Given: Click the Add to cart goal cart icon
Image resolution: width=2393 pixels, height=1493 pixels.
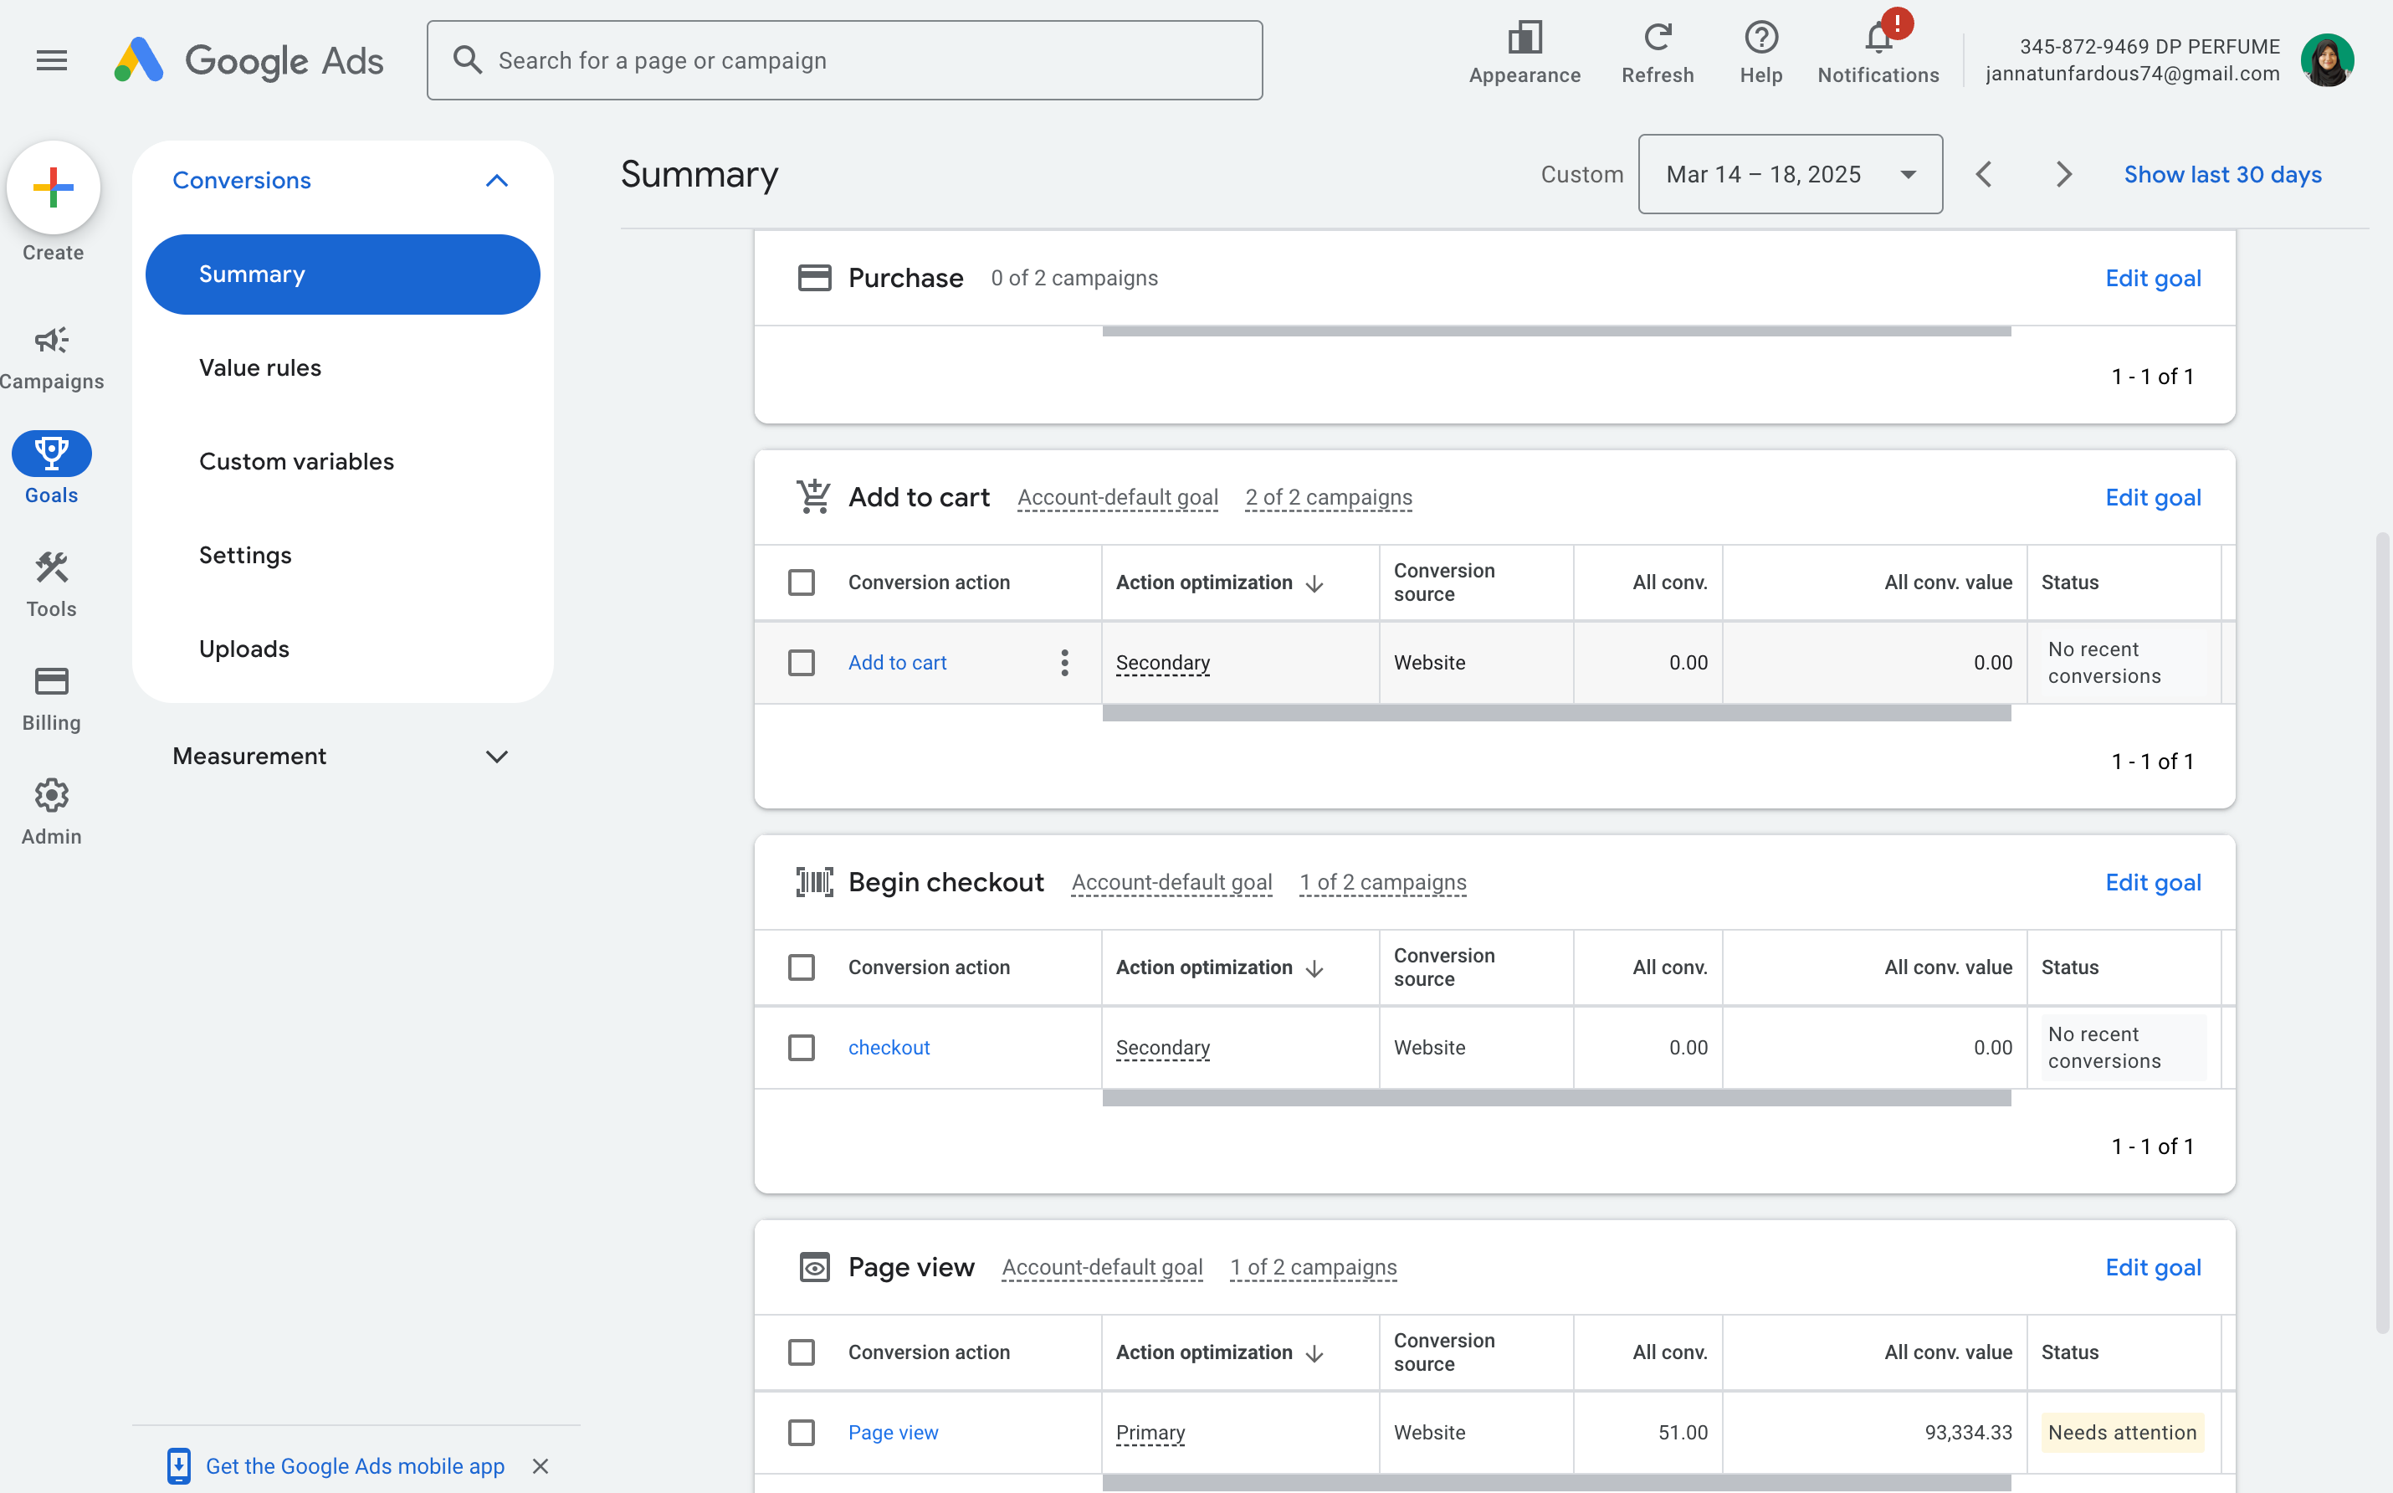Looking at the screenshot, I should point(813,496).
